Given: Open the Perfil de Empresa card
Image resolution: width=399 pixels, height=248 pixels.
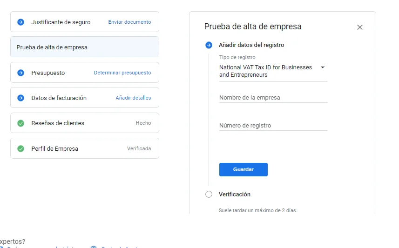Looking at the screenshot, I should [84, 148].
